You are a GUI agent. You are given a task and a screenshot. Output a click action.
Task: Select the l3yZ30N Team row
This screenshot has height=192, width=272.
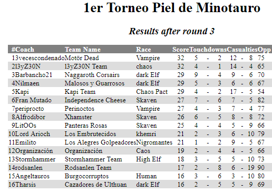(140, 66)
